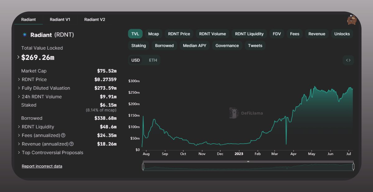Image resolution: width=373 pixels, height=192 pixels.
Task: Click the $9.91m volume value
Action: [x=108, y=97]
